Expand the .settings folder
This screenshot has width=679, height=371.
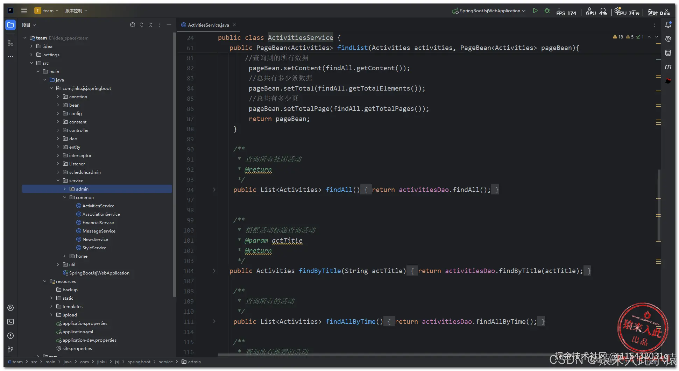click(x=31, y=55)
